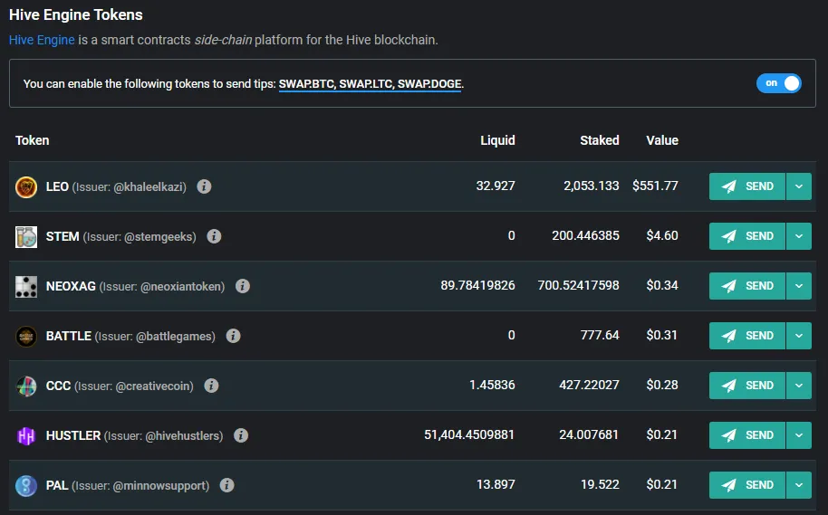Click BATTLE staked amount 777.64
The width and height of the screenshot is (828, 515).
(x=600, y=335)
